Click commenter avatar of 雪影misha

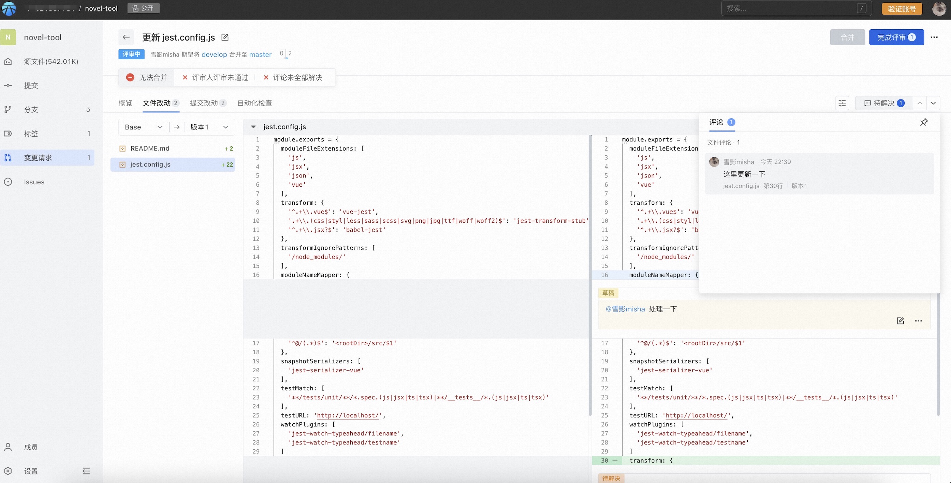pos(714,161)
